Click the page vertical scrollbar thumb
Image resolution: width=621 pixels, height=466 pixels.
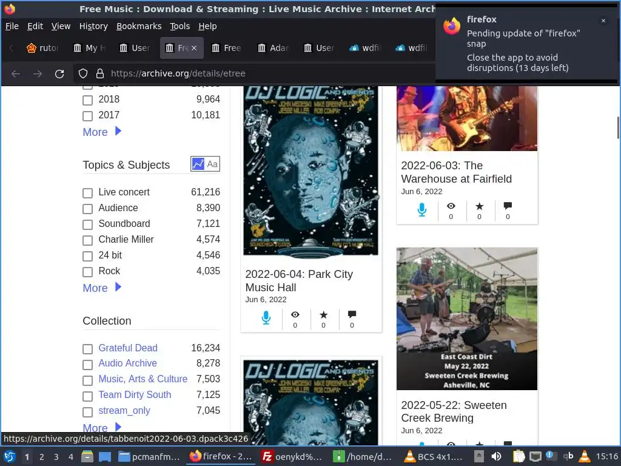click(618, 127)
